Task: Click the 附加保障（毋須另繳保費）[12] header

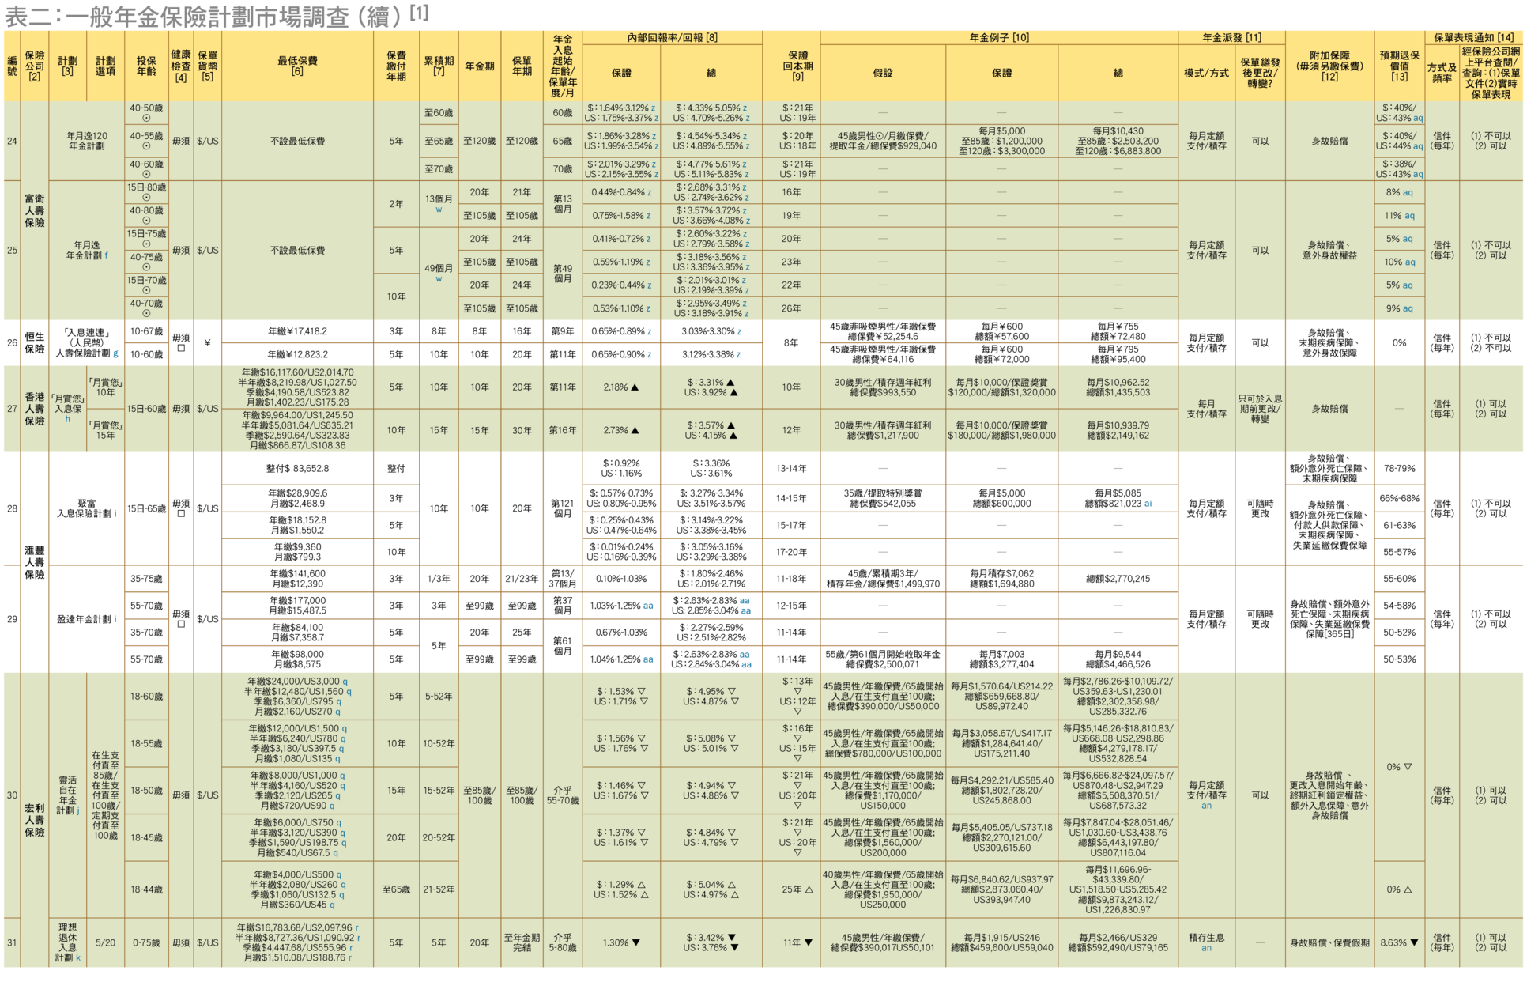Action: [x=1329, y=66]
